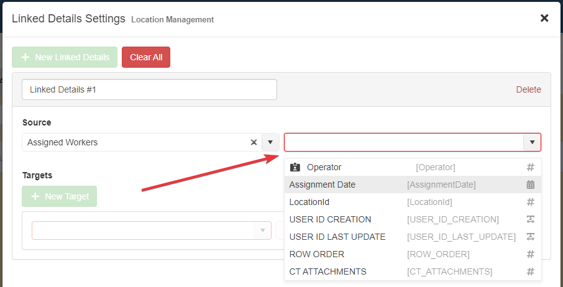Select the ROW ORDER field option

(x=316, y=254)
